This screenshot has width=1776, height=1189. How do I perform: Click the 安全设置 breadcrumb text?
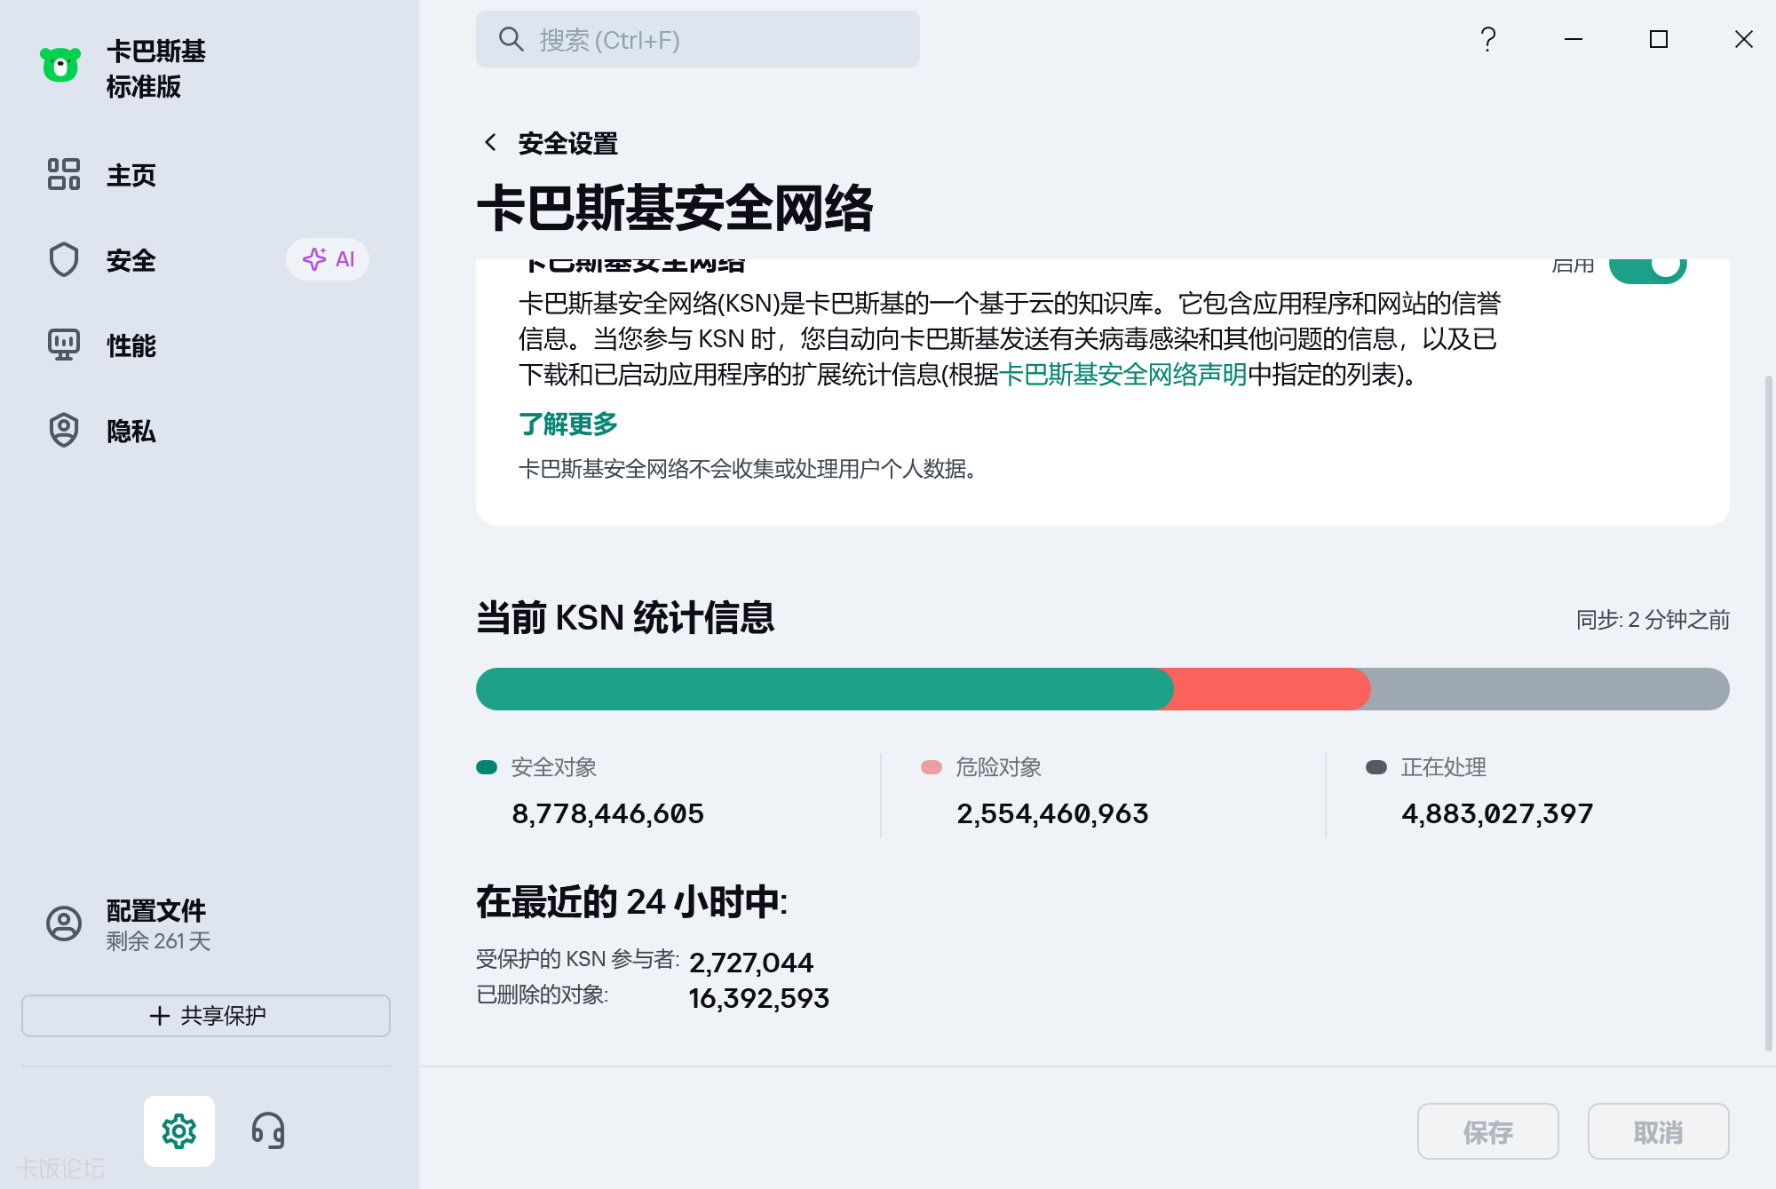pos(568,143)
